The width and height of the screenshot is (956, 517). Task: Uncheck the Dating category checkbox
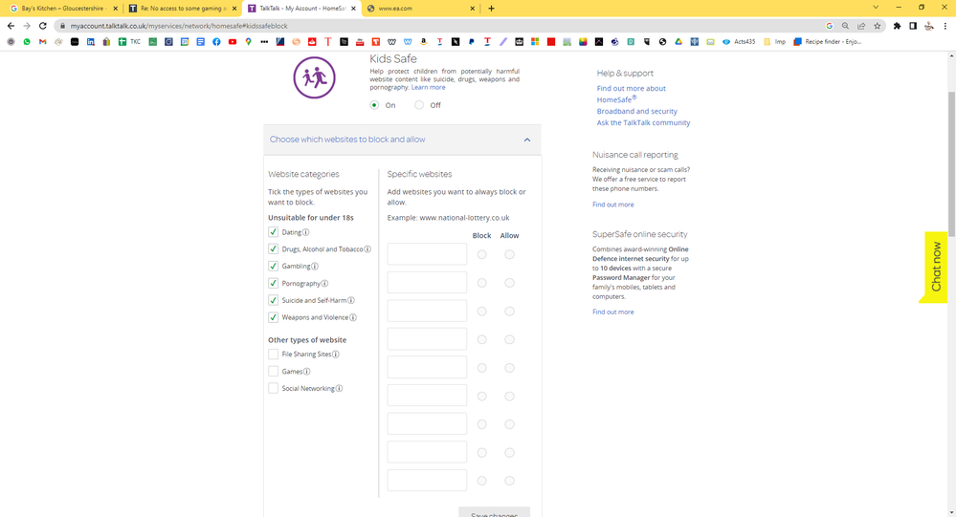click(x=273, y=232)
